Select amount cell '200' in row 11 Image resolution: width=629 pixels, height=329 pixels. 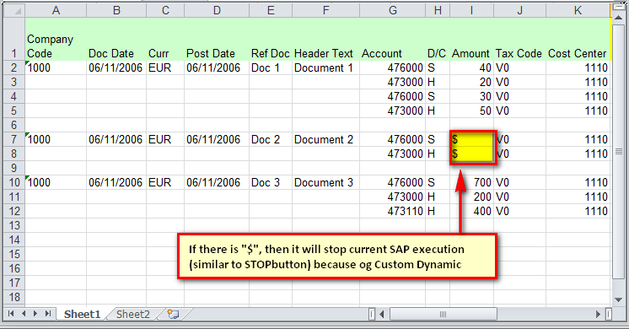(x=472, y=197)
